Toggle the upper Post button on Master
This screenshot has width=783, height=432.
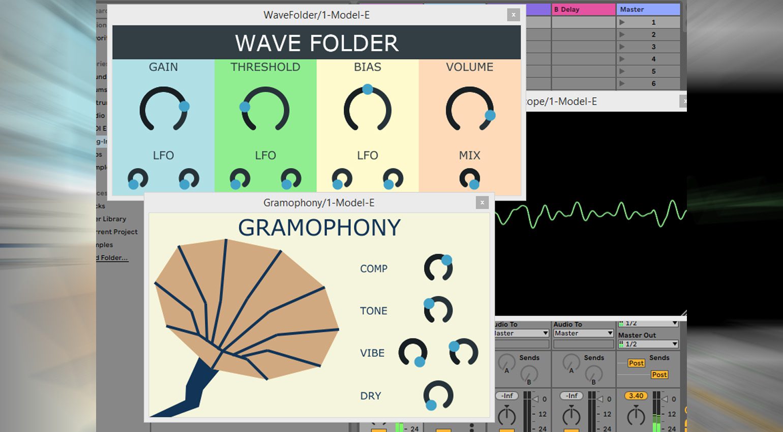tap(636, 363)
